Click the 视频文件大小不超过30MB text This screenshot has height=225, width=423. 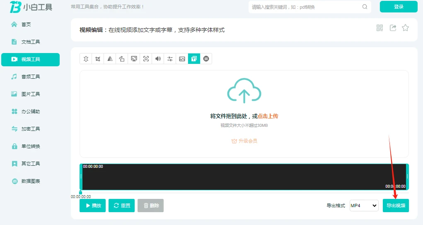(244, 126)
